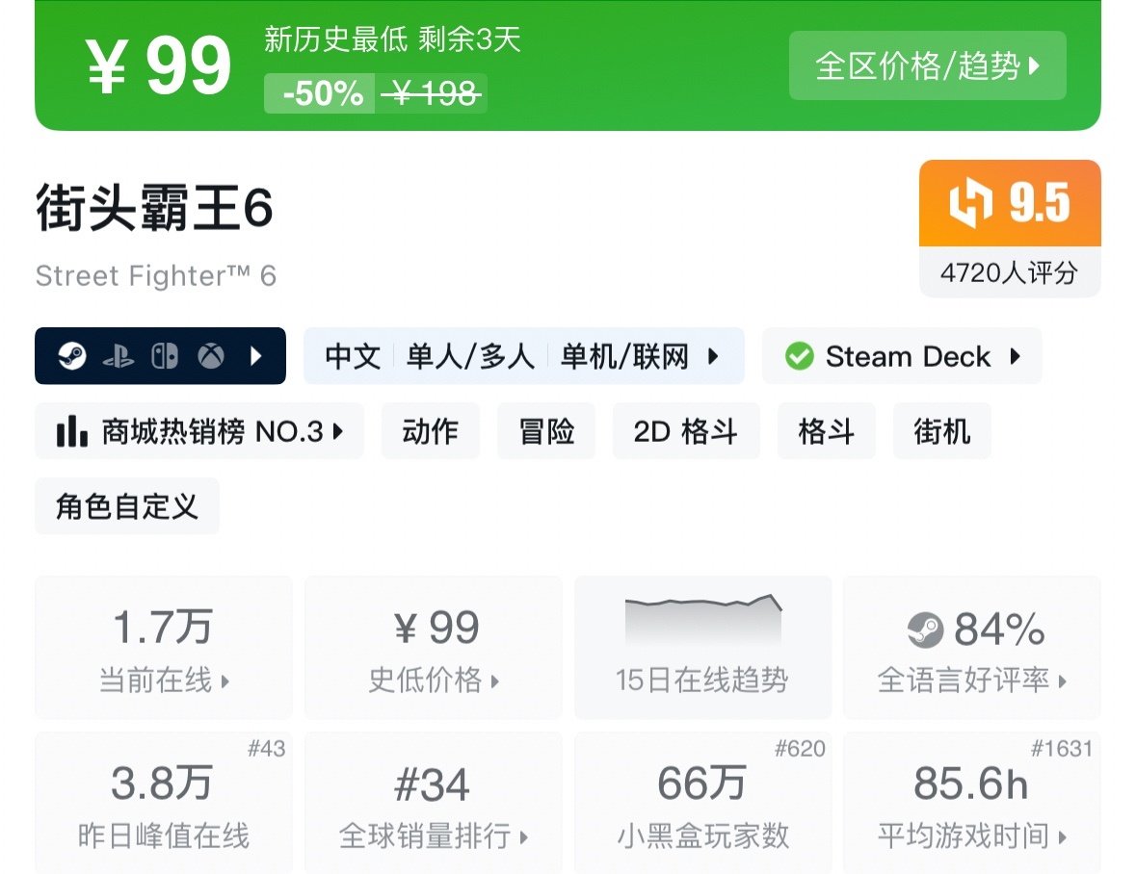Viewport: 1136px width, 874px height.
Task: Open 平均游戏时间 85.6h details
Action: [x=972, y=803]
